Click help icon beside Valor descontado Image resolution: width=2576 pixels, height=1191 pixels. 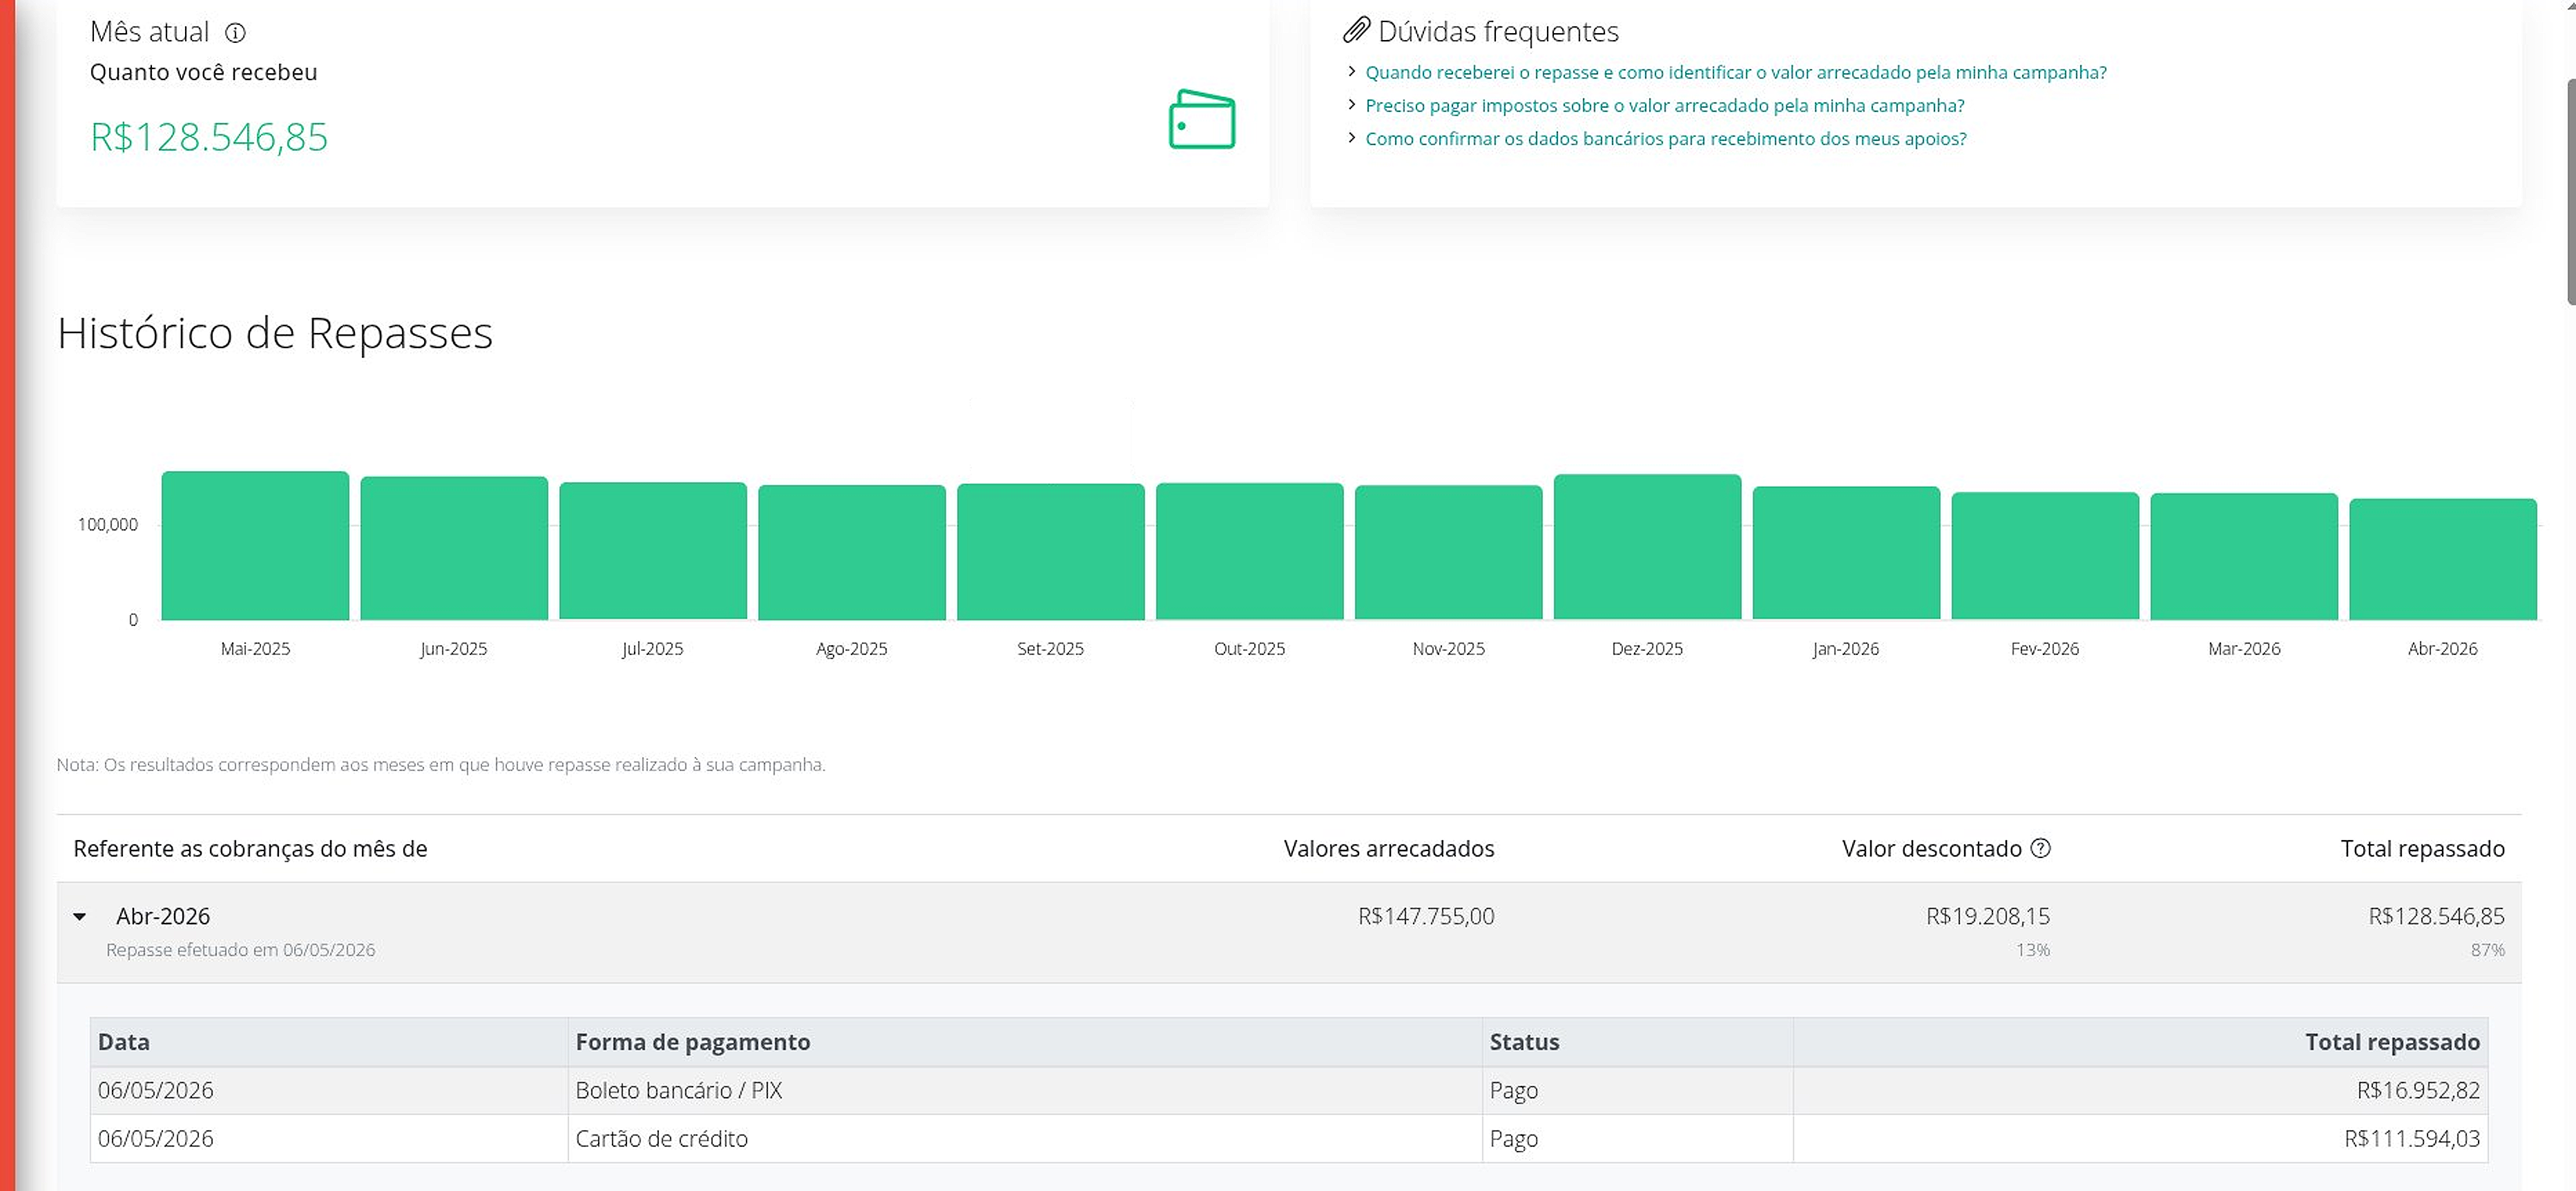click(x=2040, y=848)
